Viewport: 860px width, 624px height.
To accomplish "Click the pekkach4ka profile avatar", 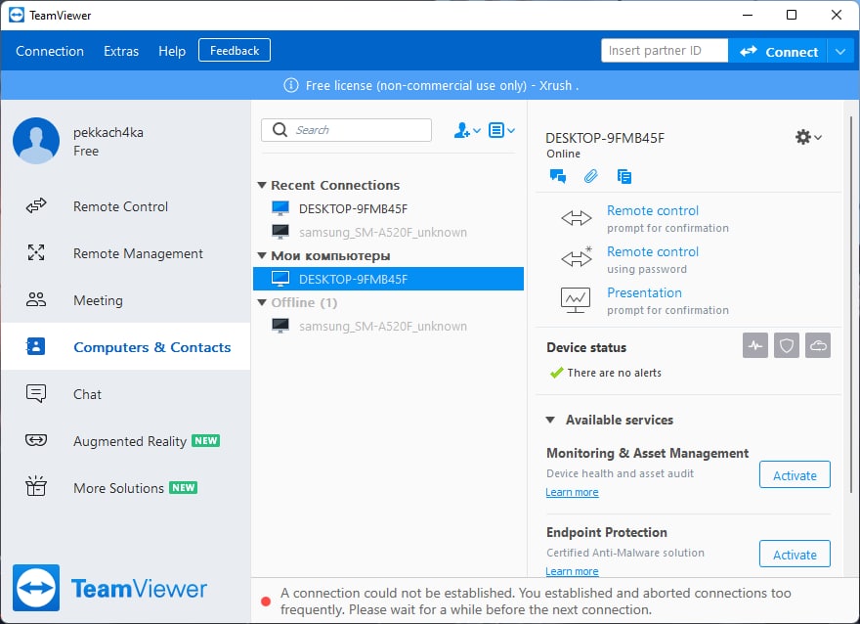I will [x=36, y=141].
